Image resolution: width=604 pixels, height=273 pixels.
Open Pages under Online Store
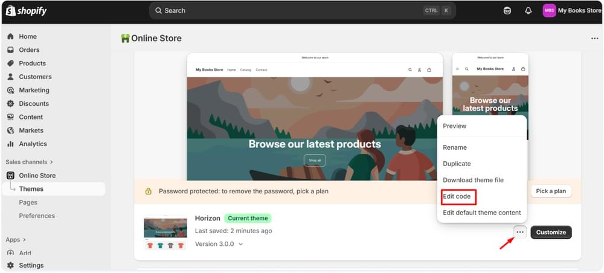(28, 202)
